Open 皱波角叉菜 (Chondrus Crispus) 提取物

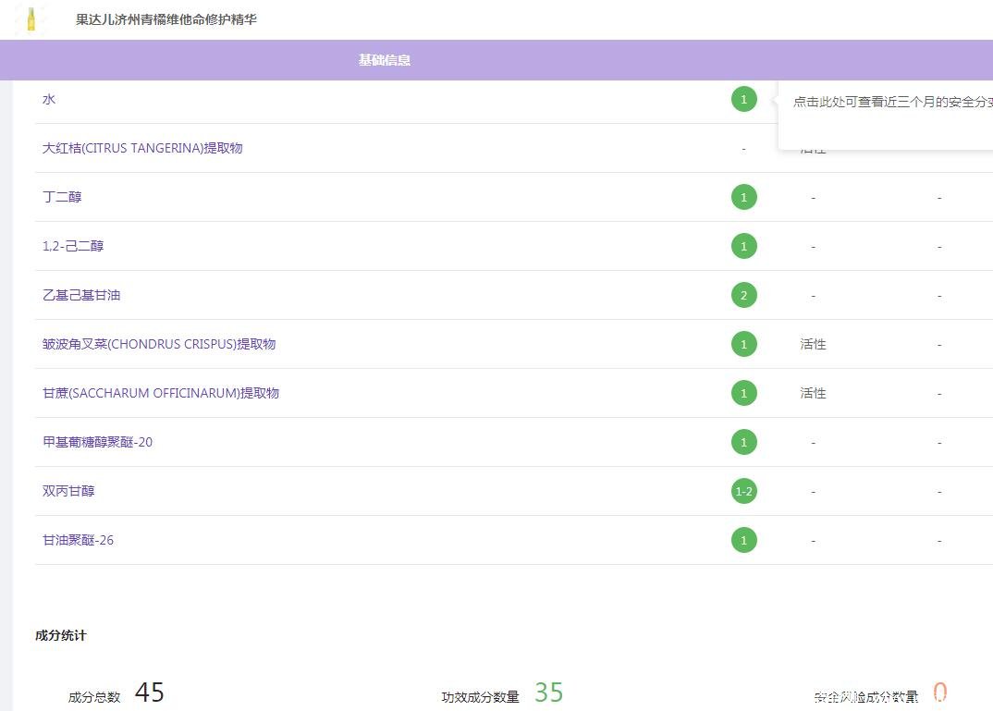click(159, 344)
